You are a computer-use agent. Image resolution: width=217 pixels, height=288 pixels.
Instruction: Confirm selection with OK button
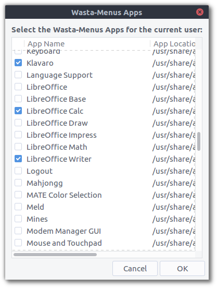coord(182,269)
